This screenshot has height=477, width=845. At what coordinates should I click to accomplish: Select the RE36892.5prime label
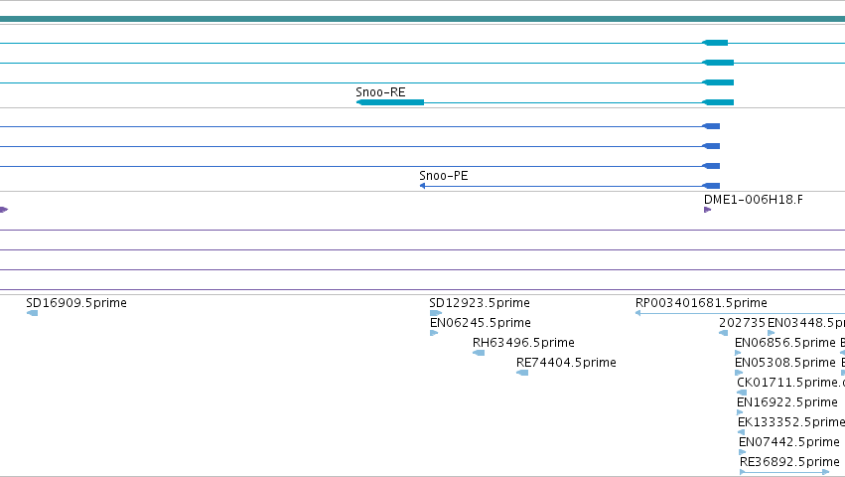coord(790,462)
